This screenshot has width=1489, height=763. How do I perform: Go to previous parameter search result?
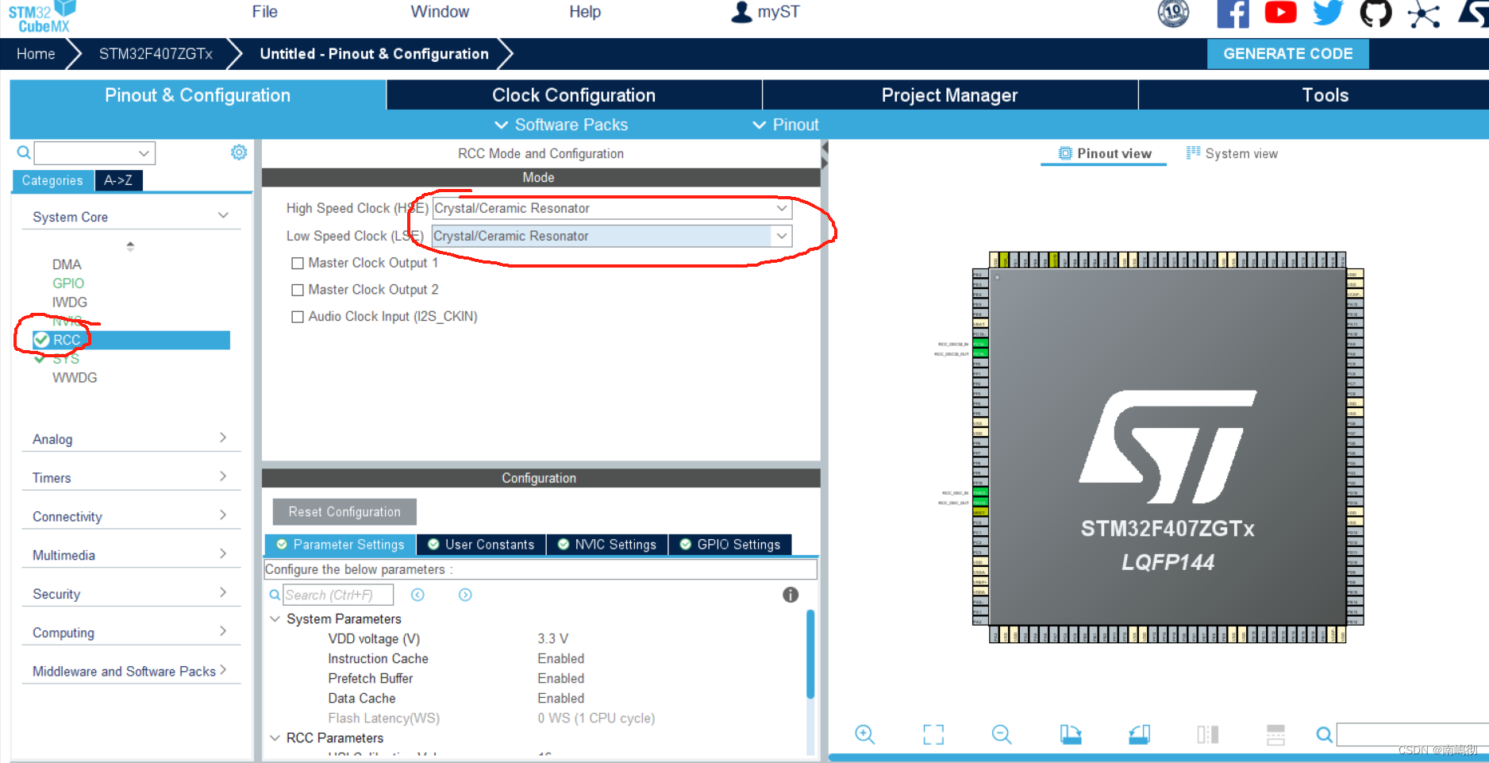(x=417, y=595)
